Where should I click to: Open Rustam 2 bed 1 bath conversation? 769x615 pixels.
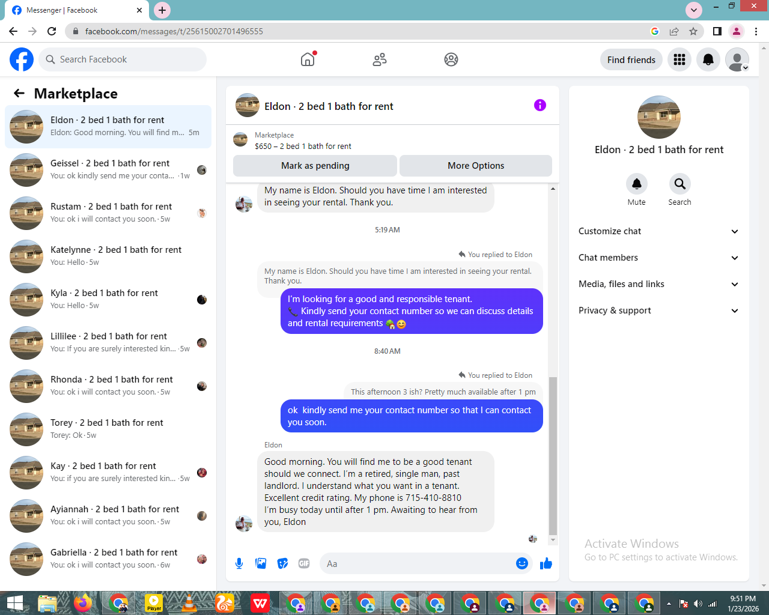coord(108,213)
